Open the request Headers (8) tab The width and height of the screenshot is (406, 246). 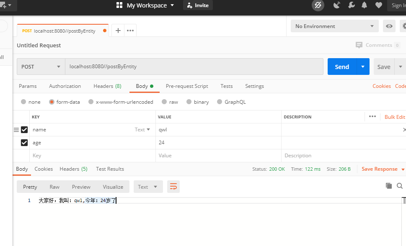107,86
